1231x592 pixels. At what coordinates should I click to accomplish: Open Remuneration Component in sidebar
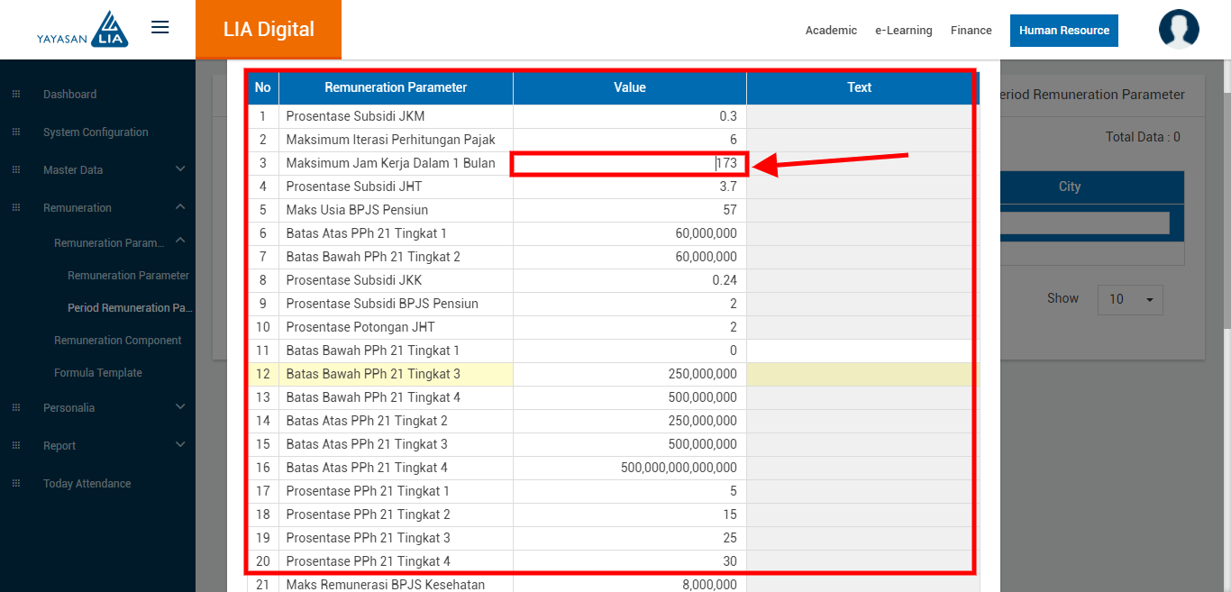118,341
